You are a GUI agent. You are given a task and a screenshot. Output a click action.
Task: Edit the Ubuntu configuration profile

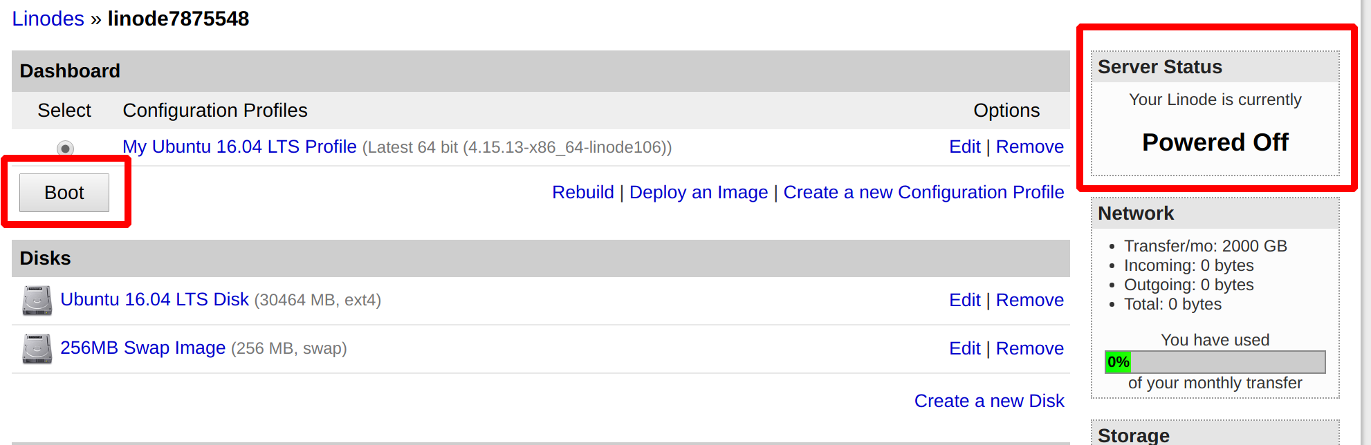pos(964,146)
